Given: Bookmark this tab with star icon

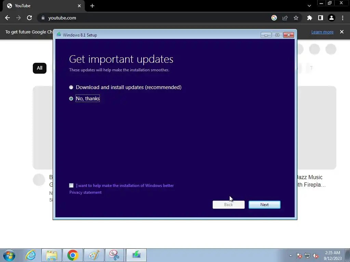Looking at the screenshot, I should click(x=296, y=18).
